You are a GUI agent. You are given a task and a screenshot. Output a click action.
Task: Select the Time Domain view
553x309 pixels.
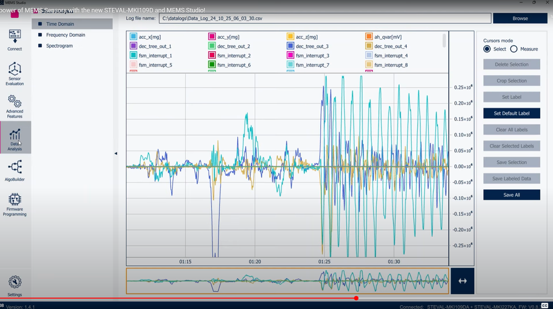pyautogui.click(x=72, y=24)
